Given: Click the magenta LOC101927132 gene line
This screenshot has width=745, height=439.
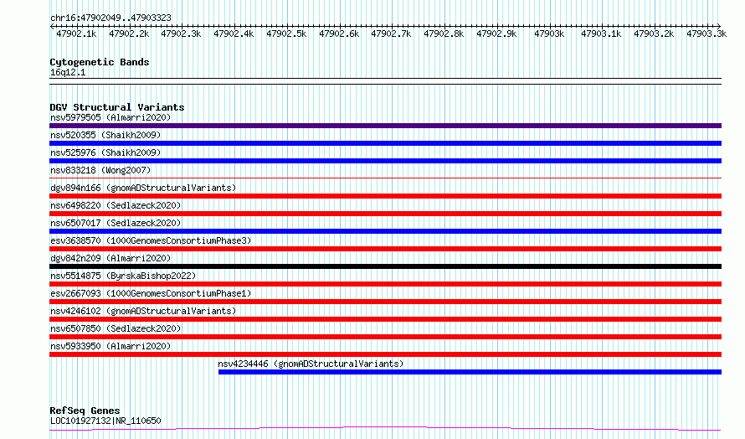Looking at the screenshot, I should point(385,429).
